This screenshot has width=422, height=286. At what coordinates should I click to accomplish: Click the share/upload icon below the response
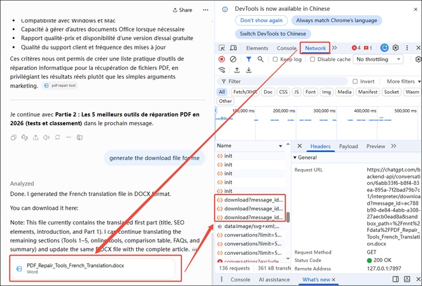[36, 138]
